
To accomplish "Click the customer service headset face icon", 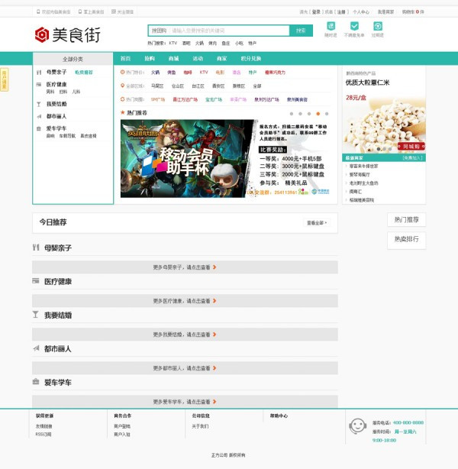I will 357,426.
